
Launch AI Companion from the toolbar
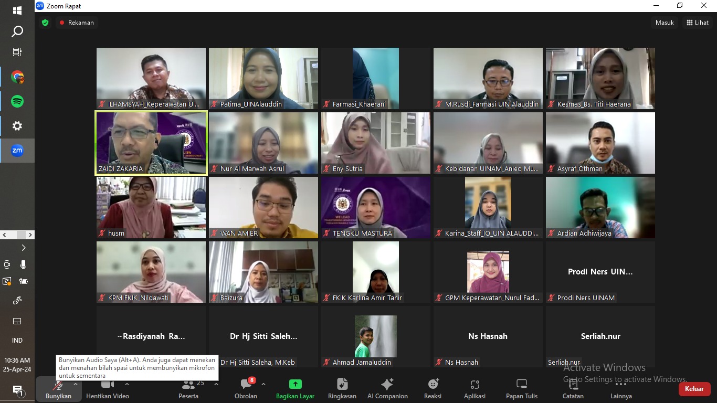click(x=387, y=389)
